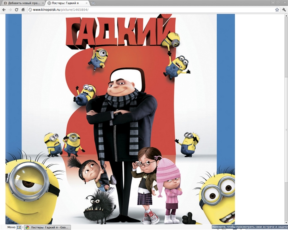Maximize the browser window

point(279,2)
